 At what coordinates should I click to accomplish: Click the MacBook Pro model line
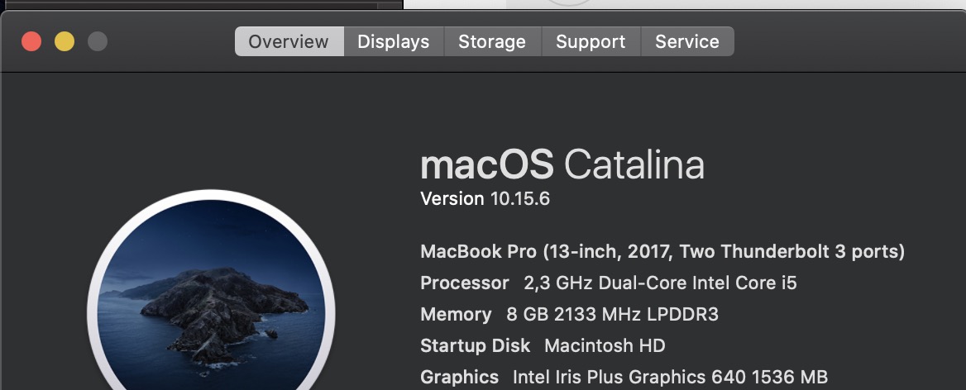pyautogui.click(x=662, y=251)
